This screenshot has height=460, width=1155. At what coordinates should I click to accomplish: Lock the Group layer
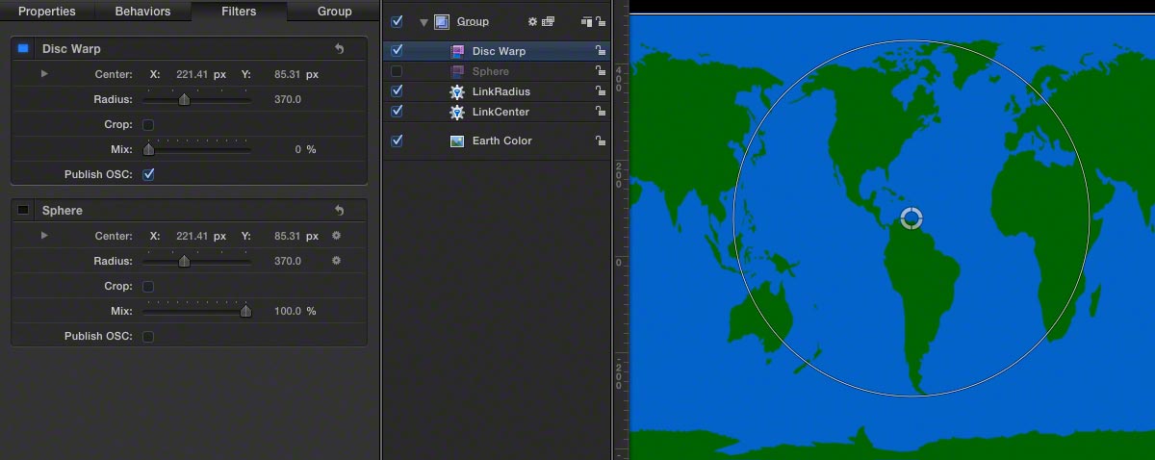pos(601,21)
